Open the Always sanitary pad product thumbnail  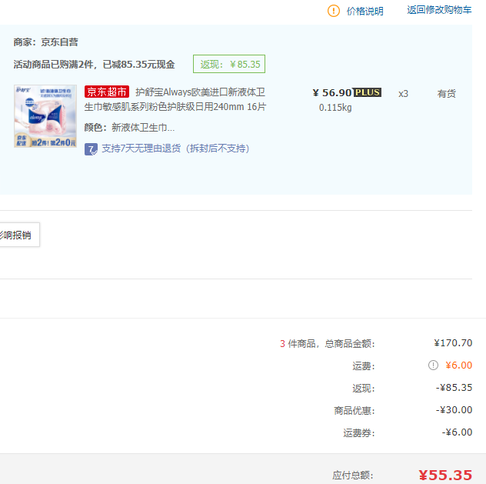(x=45, y=116)
